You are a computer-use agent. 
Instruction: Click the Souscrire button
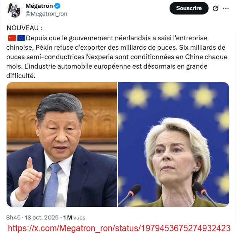click(x=189, y=8)
